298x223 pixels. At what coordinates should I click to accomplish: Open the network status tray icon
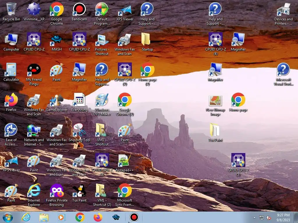point(262,217)
